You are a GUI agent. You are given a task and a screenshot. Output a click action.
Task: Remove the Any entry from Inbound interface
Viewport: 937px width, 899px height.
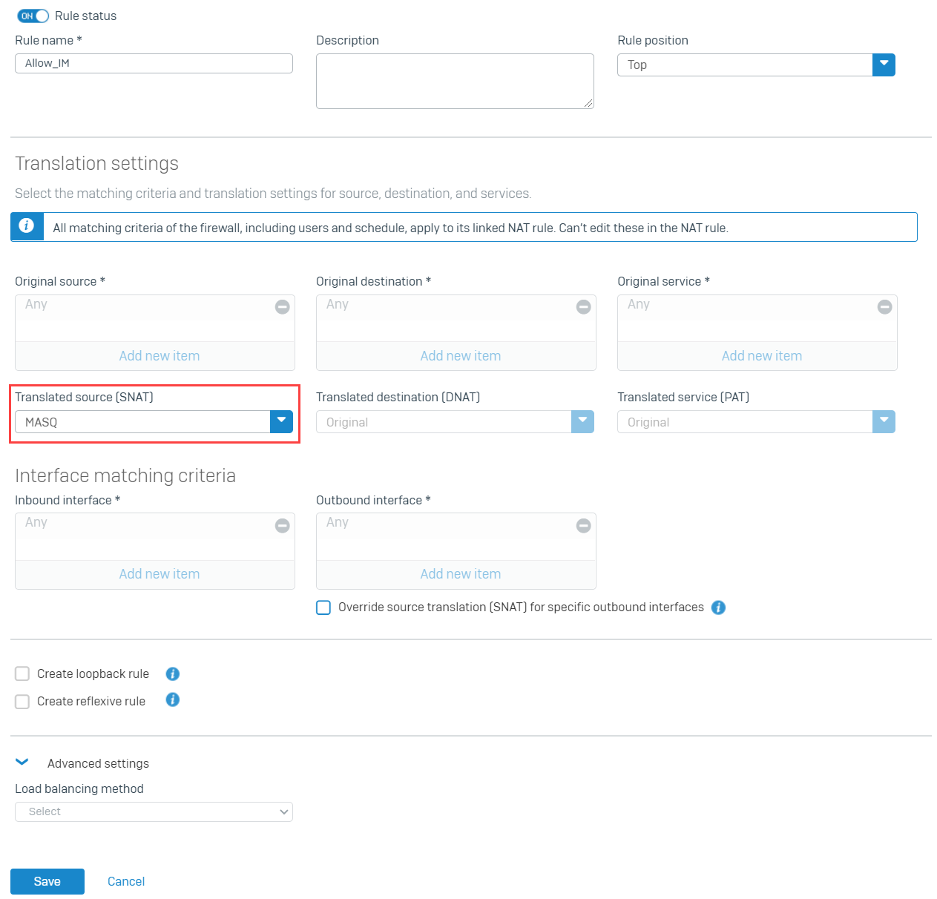pos(282,525)
